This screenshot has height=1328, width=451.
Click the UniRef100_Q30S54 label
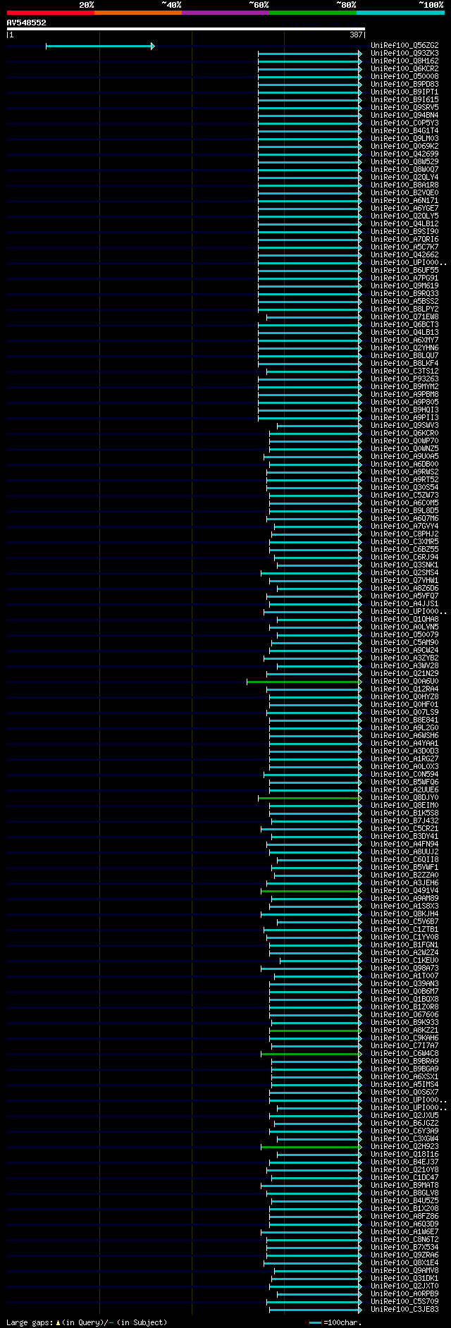click(404, 488)
